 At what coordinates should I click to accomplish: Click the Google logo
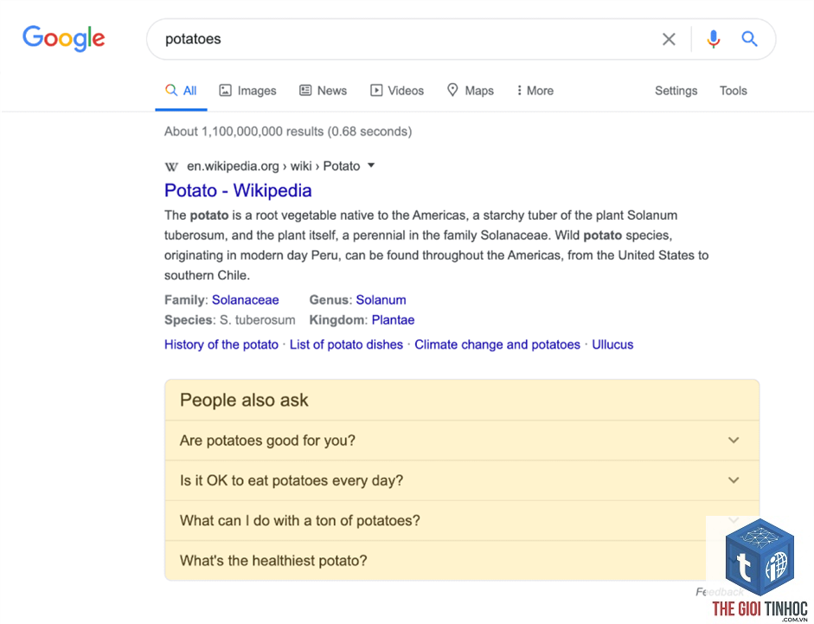63,38
